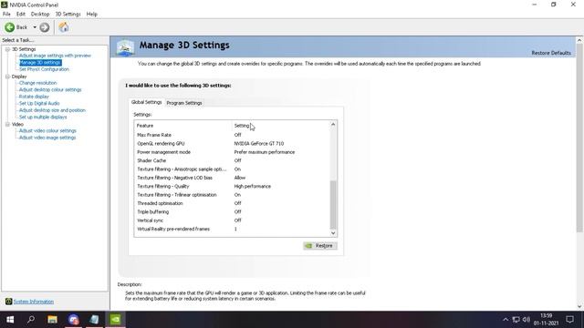Screen dimensions: 584x328
Task: Open the Edit menu
Action: (x=21, y=15)
